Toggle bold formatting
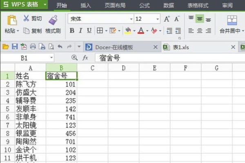The image size is (245, 163). click(72, 31)
